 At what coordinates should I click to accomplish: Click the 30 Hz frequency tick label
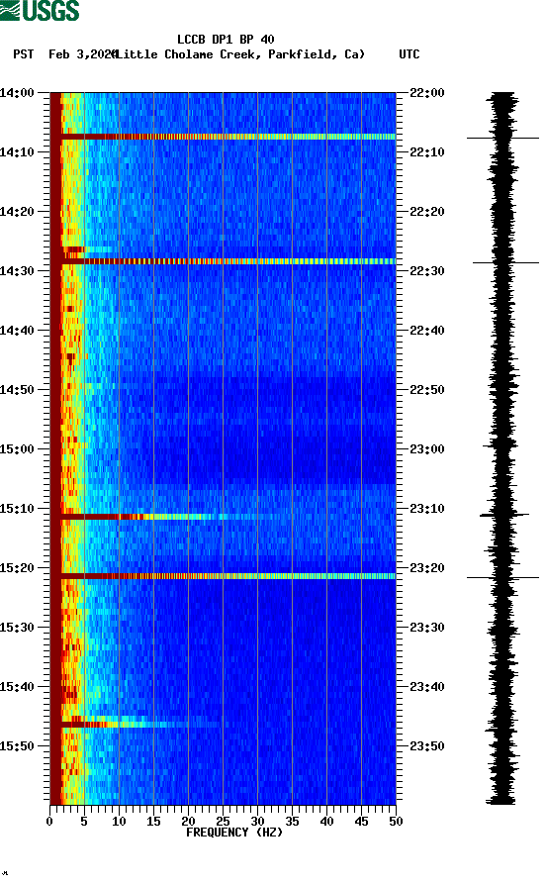[x=257, y=822]
